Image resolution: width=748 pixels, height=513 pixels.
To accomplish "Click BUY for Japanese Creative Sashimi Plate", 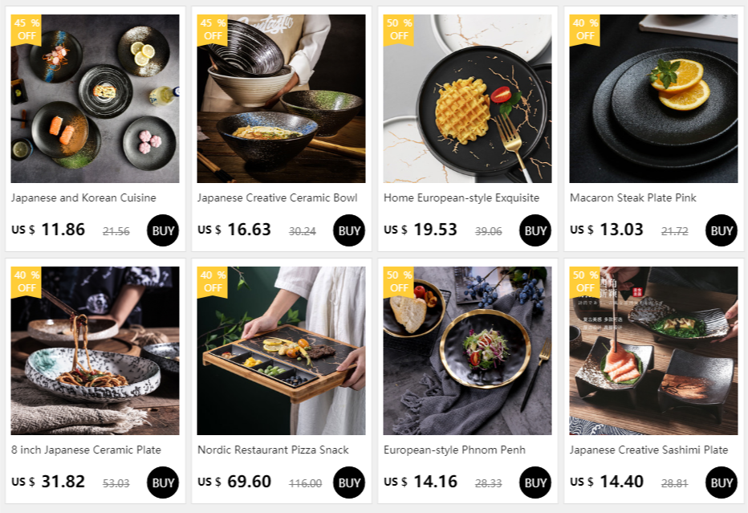I will tap(721, 482).
